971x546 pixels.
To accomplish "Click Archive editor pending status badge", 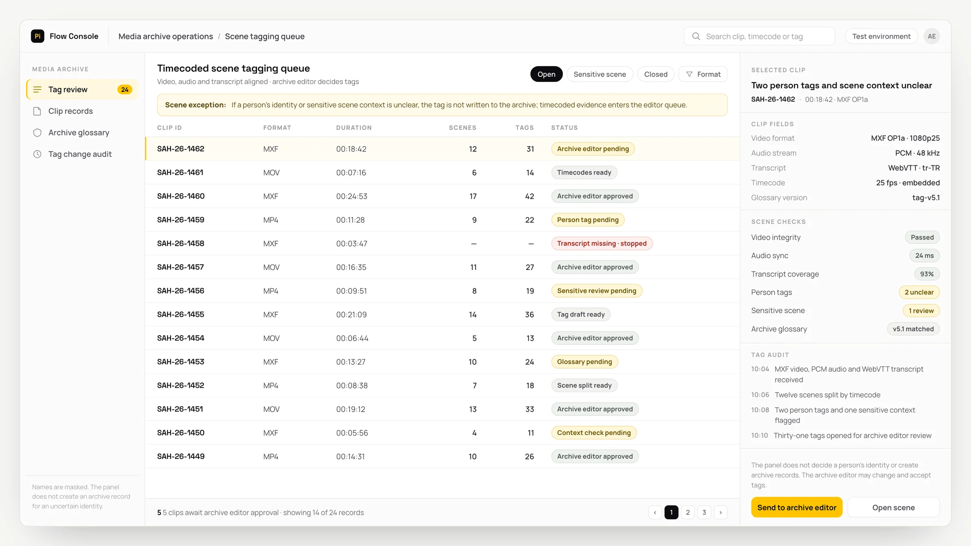I will point(593,149).
